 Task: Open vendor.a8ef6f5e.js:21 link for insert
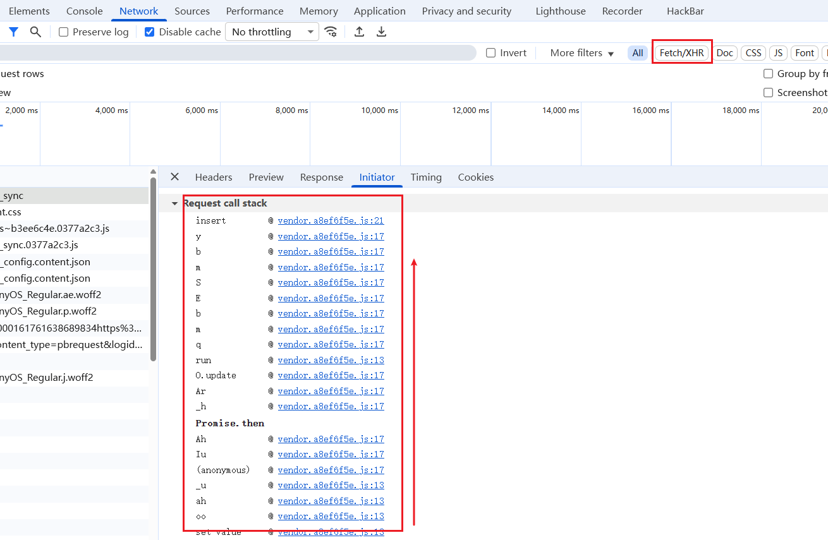(x=331, y=220)
